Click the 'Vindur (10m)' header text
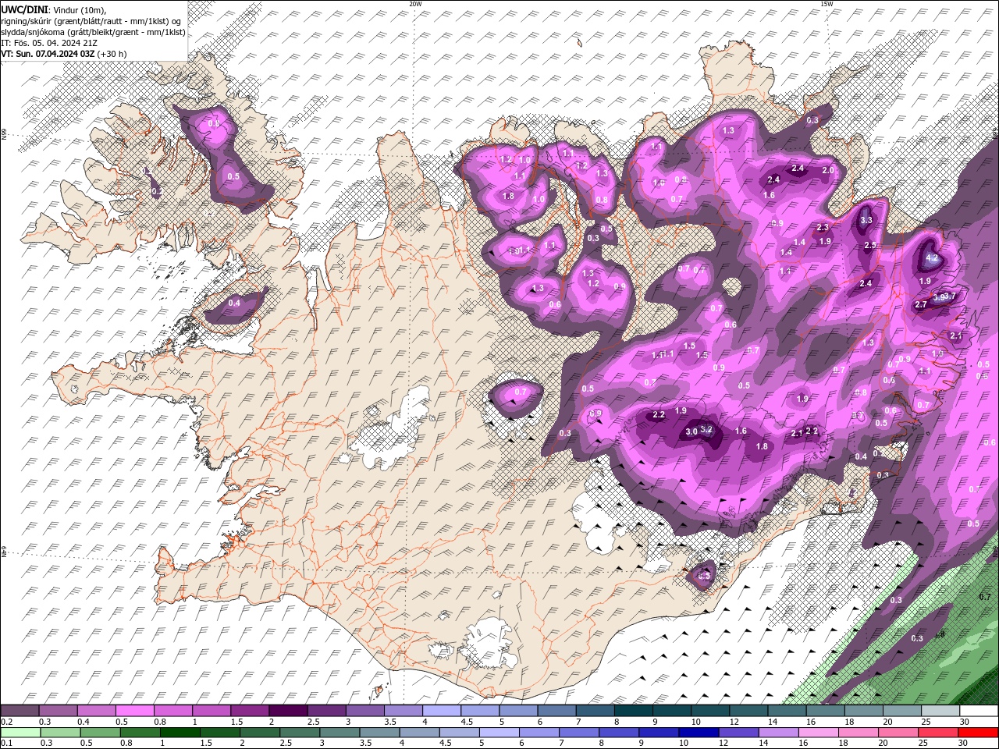Viewport: 999px width, 749px height. pos(80,9)
